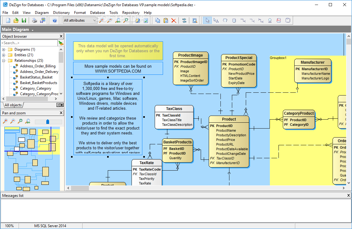352x229 pixels.
Task: Click MS SQL Server 2014 in status bar
Action: pos(50,226)
